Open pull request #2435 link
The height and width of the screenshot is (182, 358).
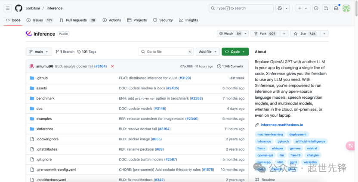173,88
